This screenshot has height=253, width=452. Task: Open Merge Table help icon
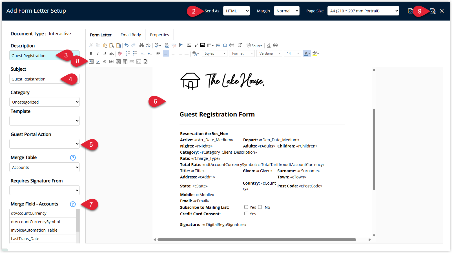73,158
